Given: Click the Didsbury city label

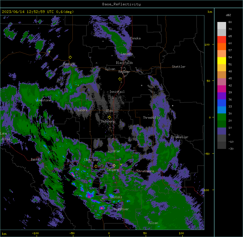Looking at the screenshot, I should 108,121.
